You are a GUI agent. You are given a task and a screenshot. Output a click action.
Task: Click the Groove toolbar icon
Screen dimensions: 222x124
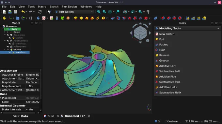pos(124,18)
